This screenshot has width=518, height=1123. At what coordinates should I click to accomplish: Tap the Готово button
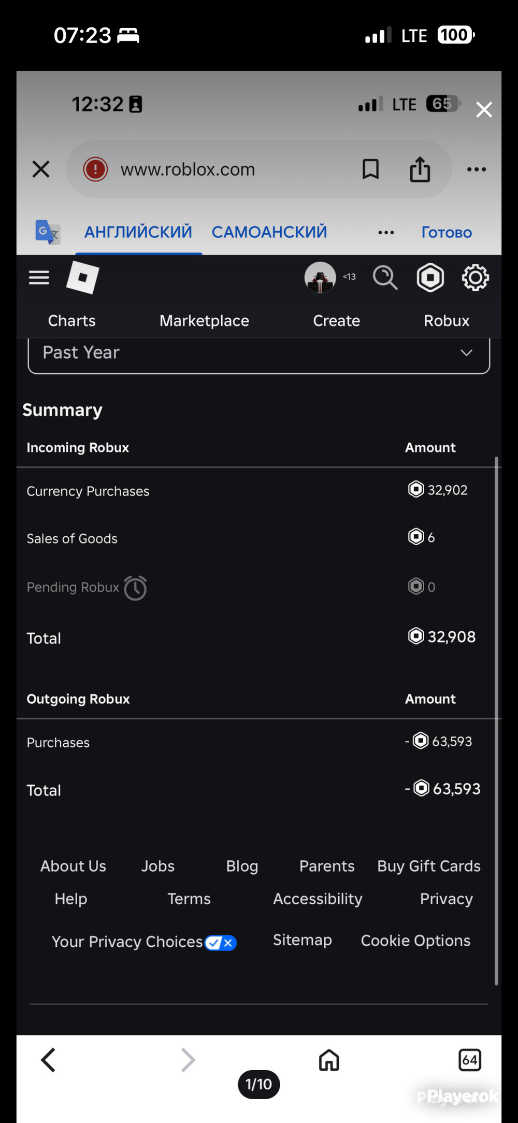[x=447, y=232]
